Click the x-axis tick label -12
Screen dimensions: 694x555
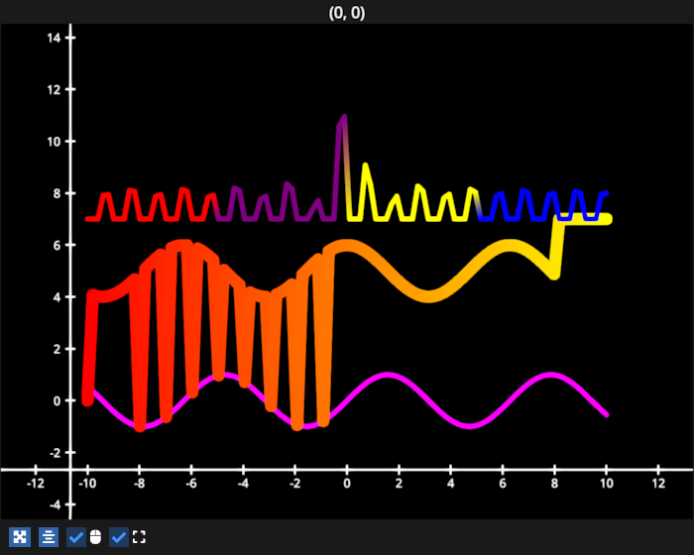[x=35, y=483]
